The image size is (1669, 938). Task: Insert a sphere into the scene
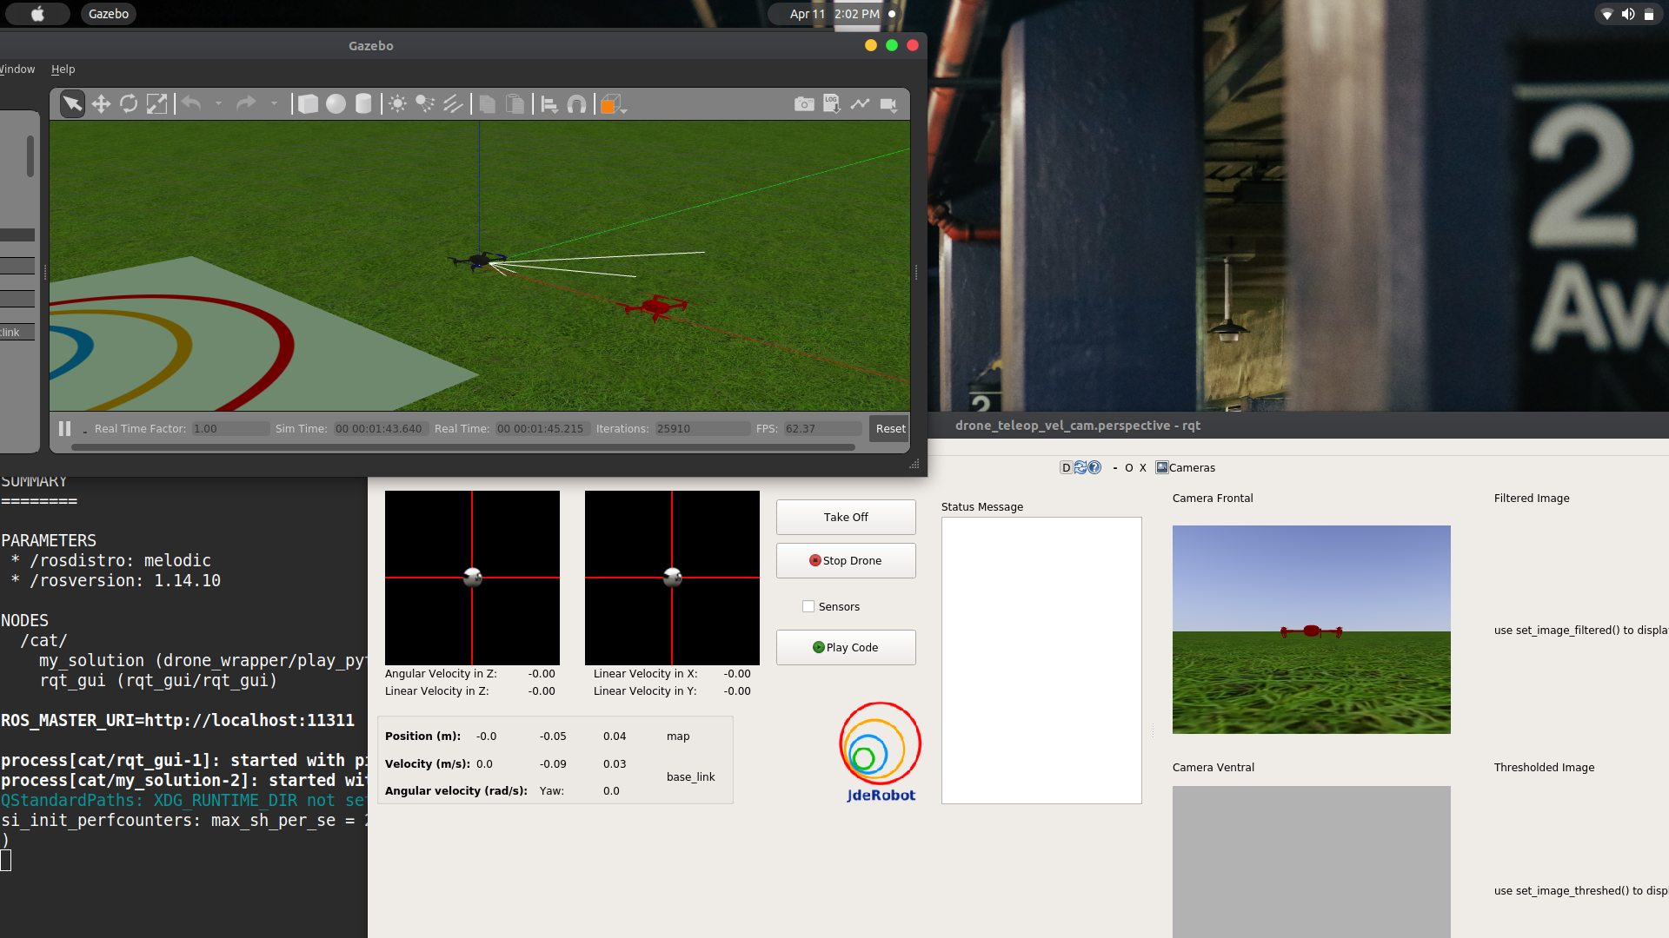pos(337,103)
